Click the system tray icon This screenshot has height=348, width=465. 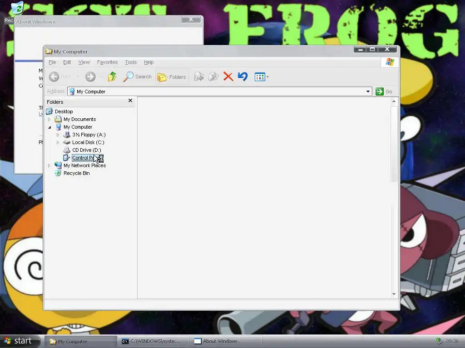click(439, 341)
